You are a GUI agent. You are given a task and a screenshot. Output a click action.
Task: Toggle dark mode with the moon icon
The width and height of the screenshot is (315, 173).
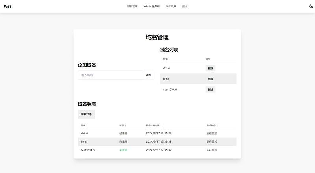(x=311, y=6)
